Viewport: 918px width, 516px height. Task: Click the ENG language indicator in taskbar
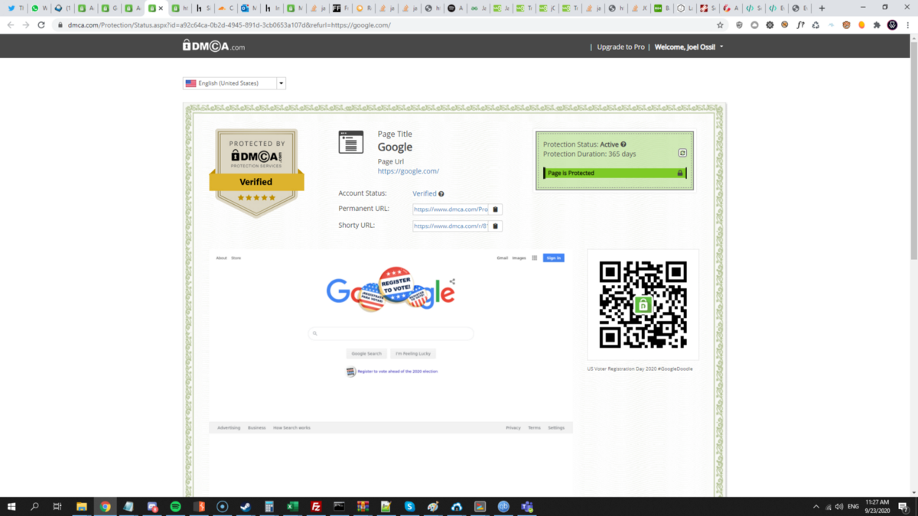(x=853, y=506)
